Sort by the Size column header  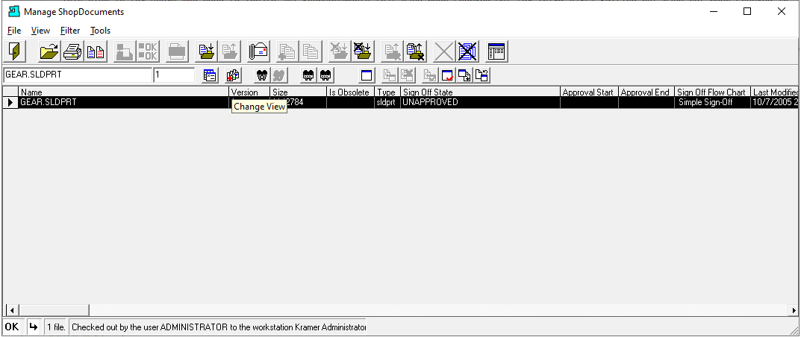pyautogui.click(x=299, y=92)
